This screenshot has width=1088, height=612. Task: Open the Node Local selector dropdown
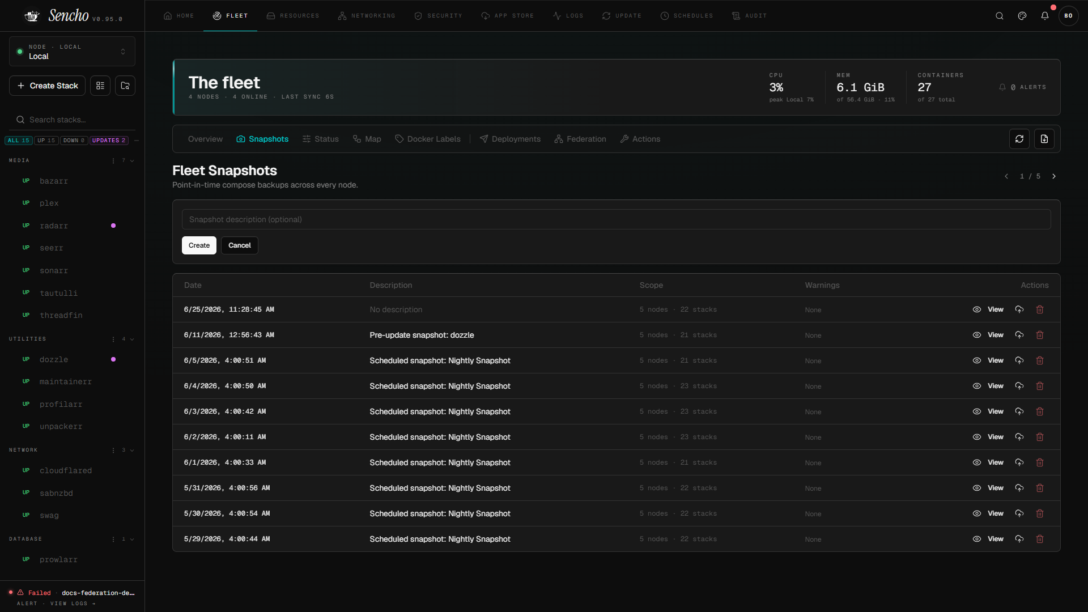click(72, 52)
